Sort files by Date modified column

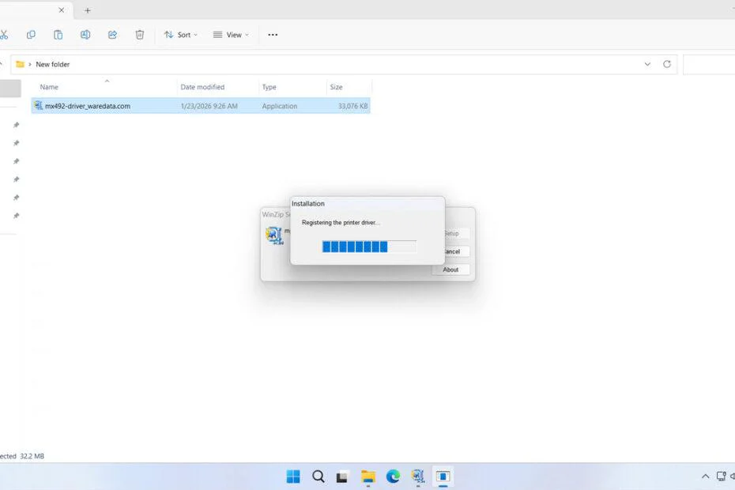pyautogui.click(x=202, y=87)
